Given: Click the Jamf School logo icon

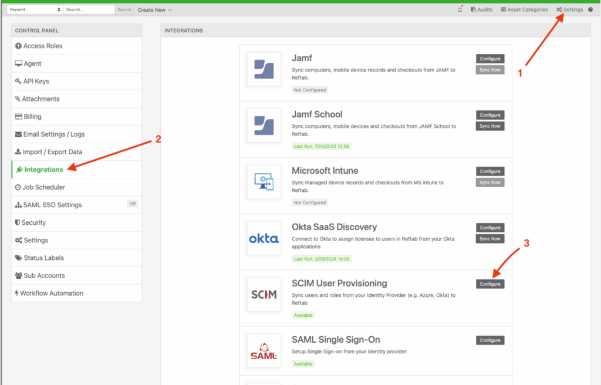Looking at the screenshot, I should coord(264,126).
